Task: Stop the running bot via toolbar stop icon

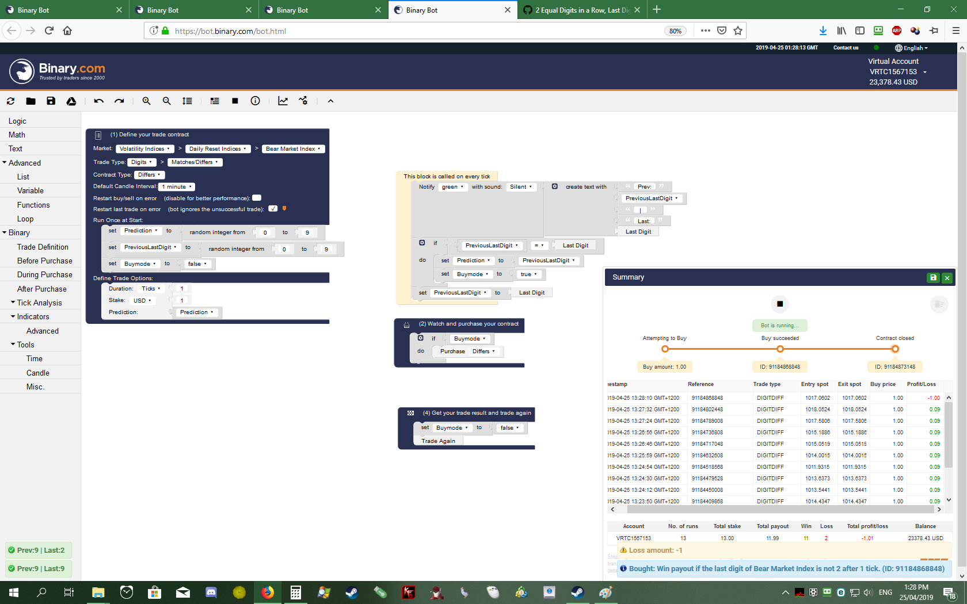Action: click(x=235, y=101)
